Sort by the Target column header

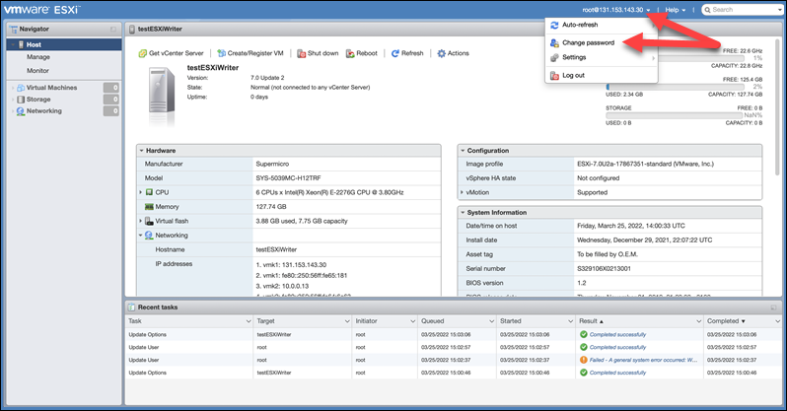(x=266, y=321)
